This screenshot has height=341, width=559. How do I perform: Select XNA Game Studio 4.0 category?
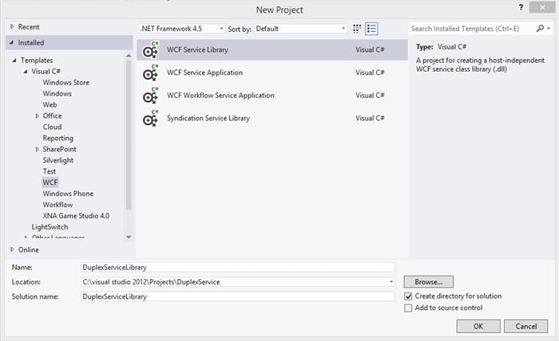(x=76, y=216)
